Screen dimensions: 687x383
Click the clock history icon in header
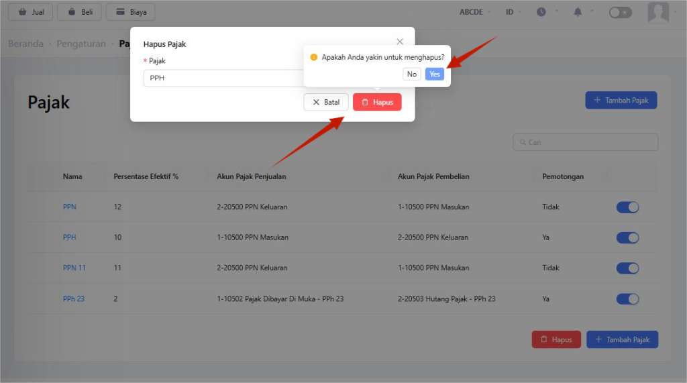(541, 12)
